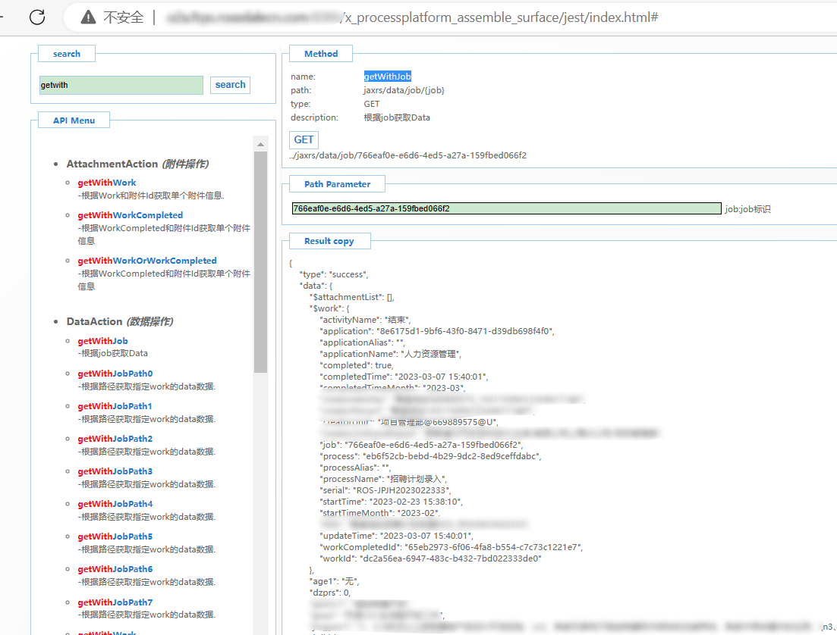Click the job path parameter input field
This screenshot has width=837, height=635.
507,208
